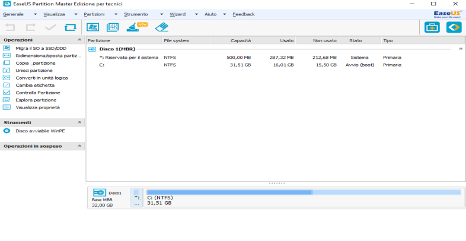Open the Feedback menu item

244,14
